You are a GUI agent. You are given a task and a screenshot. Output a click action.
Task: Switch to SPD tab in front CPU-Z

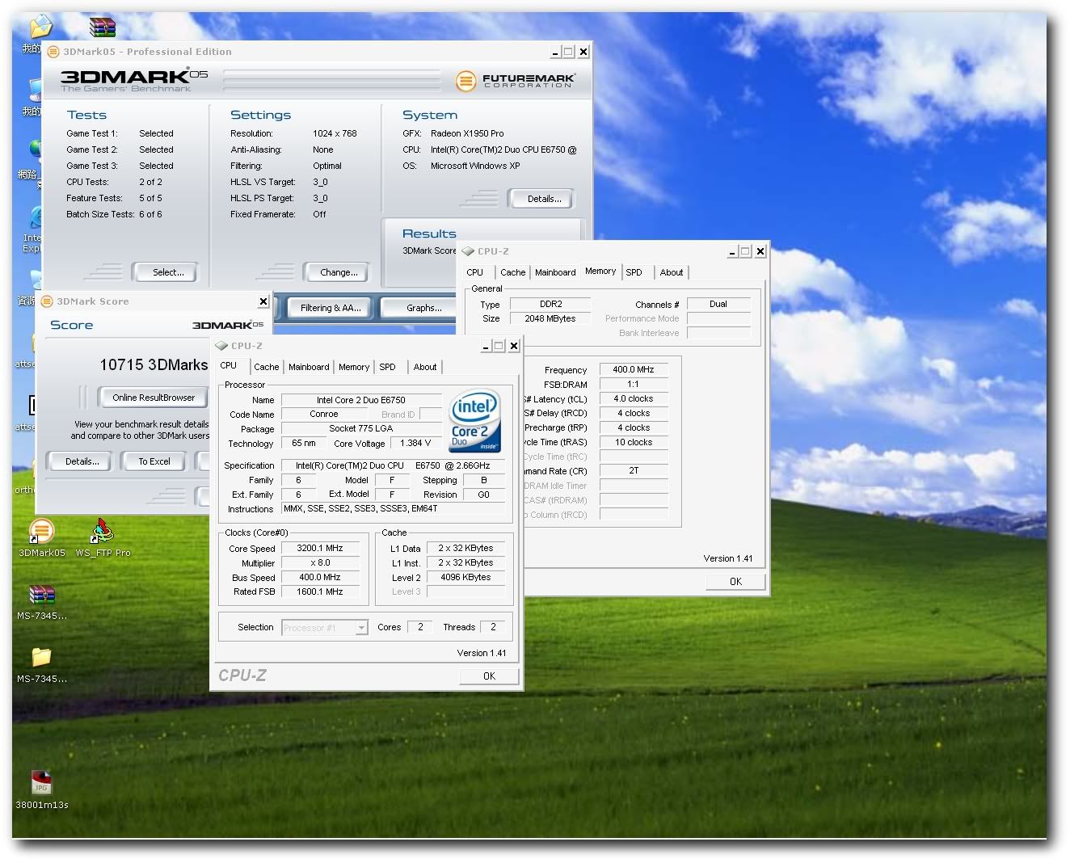(388, 367)
